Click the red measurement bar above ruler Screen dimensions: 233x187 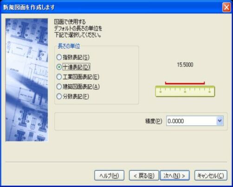pyautogui.click(x=185, y=83)
